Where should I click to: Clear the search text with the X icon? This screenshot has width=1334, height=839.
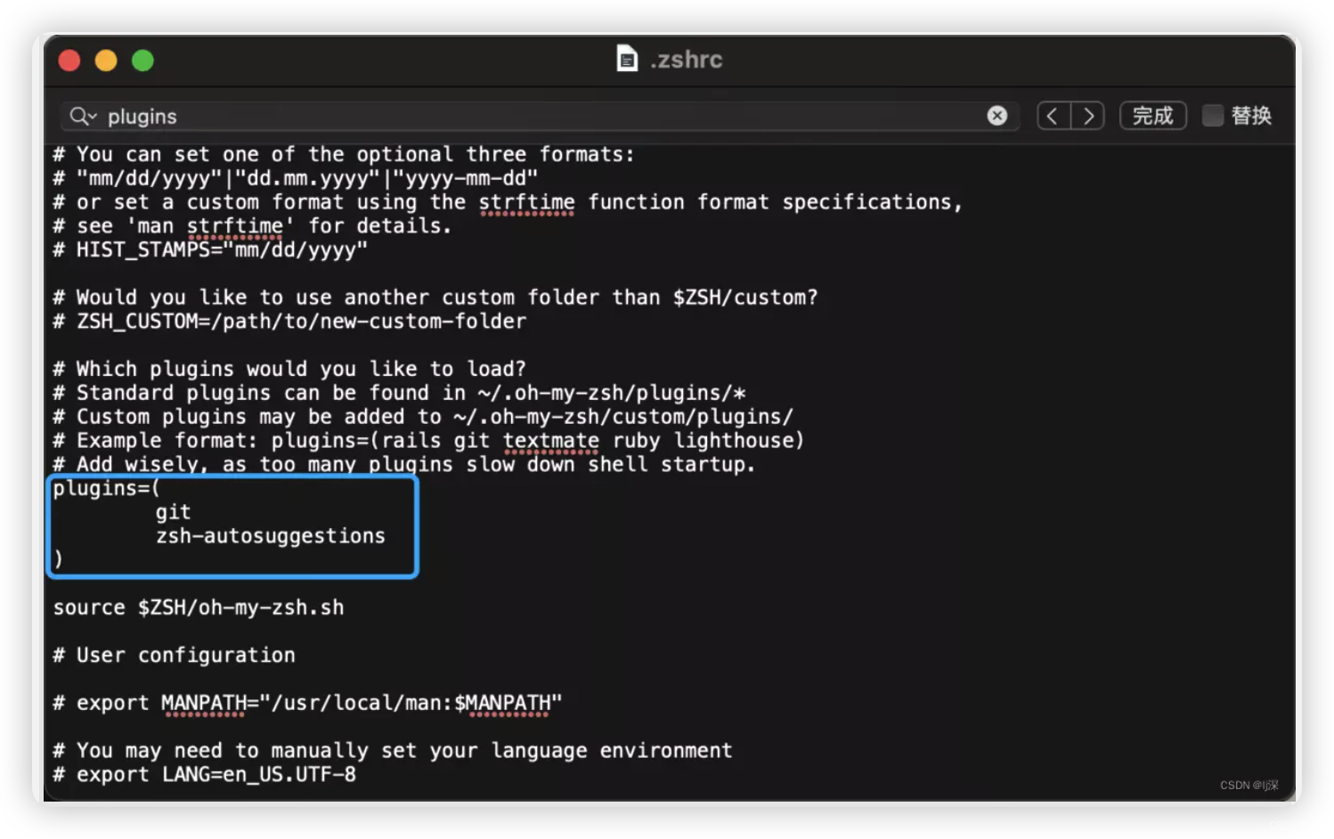pos(996,116)
